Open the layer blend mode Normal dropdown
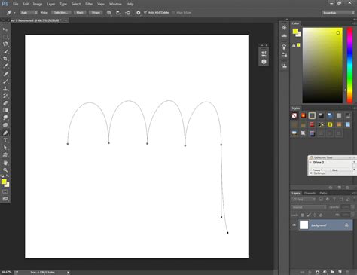Viewport: 357px width, 275px height. 309,207
